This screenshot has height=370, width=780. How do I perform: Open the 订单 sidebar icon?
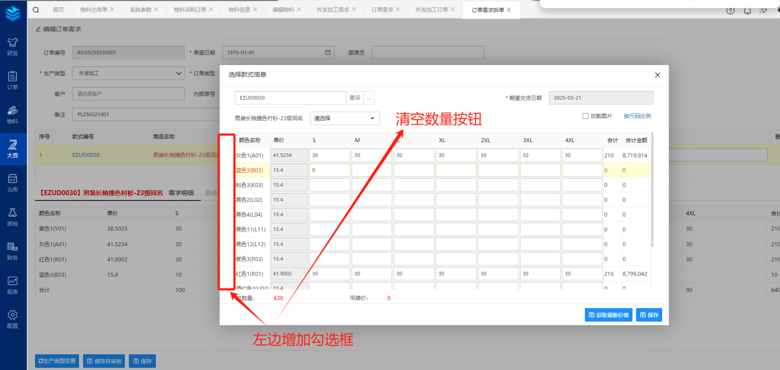13,81
